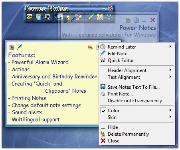The image size is (180, 150).
Task: Choose Save Notes Text To File
Action: click(137, 87)
